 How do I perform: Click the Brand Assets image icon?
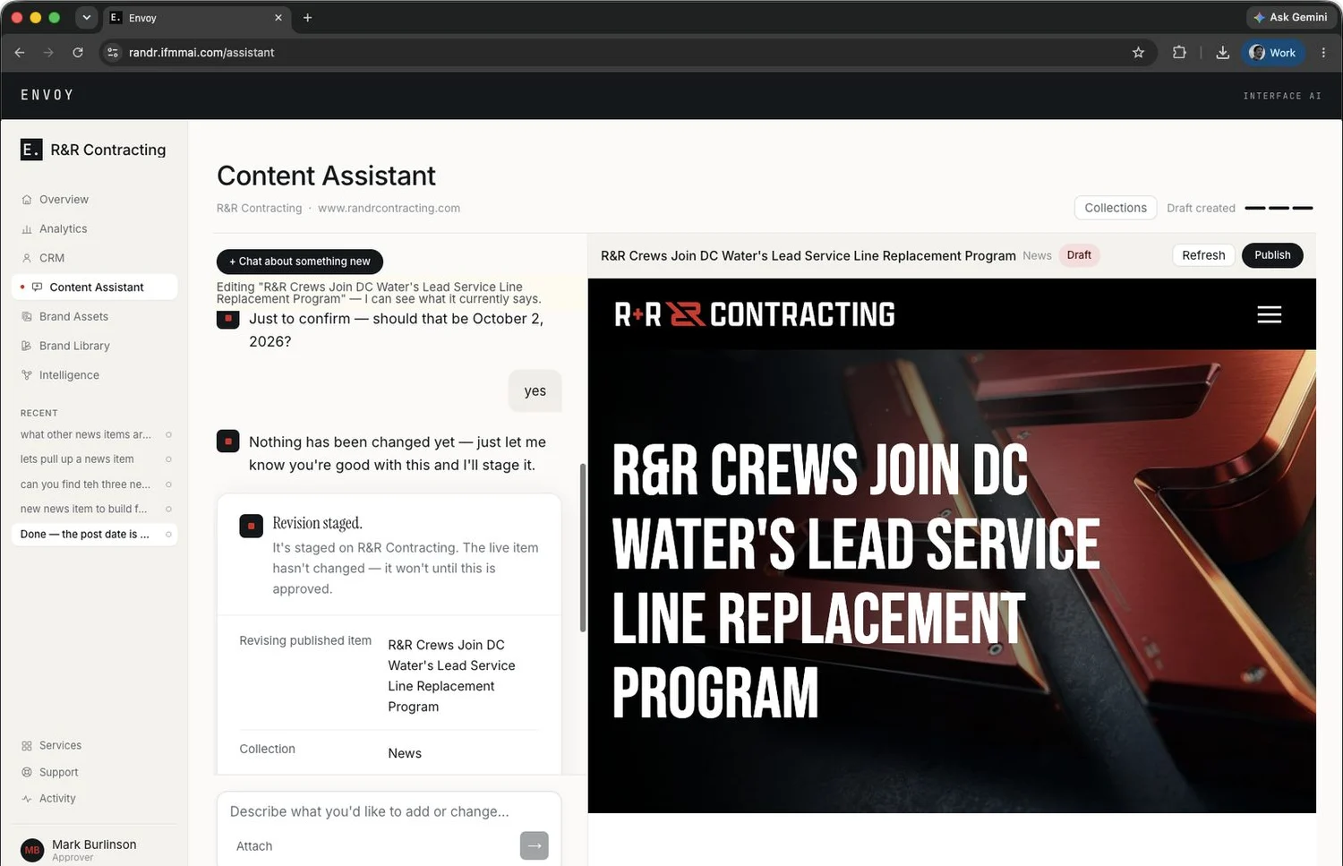[x=27, y=317]
